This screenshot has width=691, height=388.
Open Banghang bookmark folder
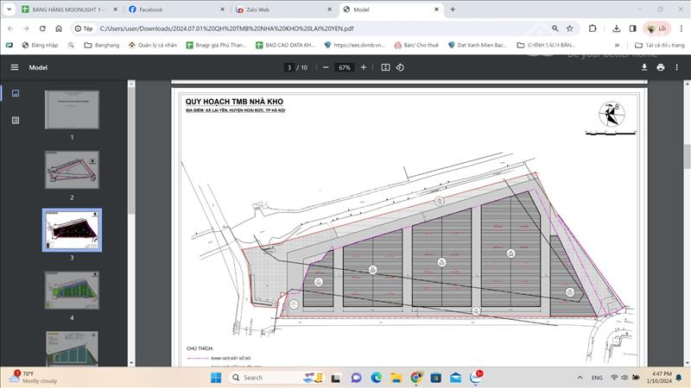coord(102,45)
